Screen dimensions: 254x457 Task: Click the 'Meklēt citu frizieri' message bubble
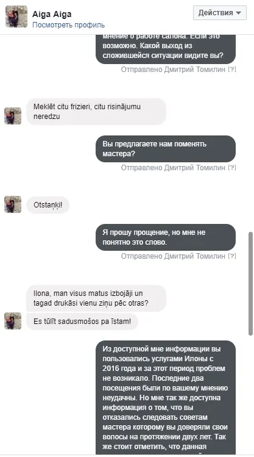[x=96, y=112]
